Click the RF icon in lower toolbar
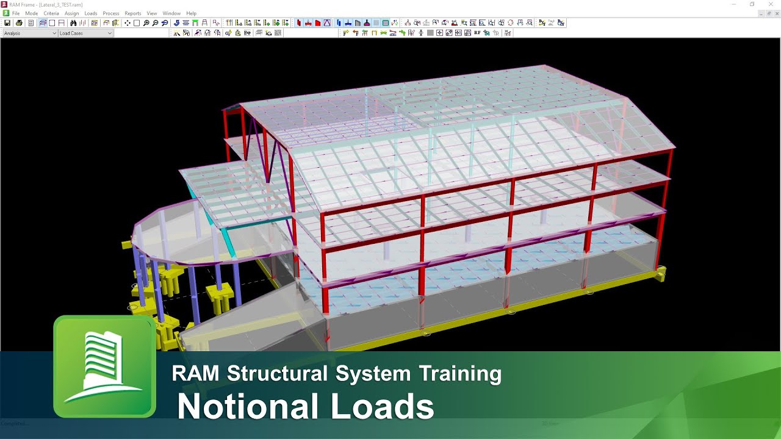 477,33
